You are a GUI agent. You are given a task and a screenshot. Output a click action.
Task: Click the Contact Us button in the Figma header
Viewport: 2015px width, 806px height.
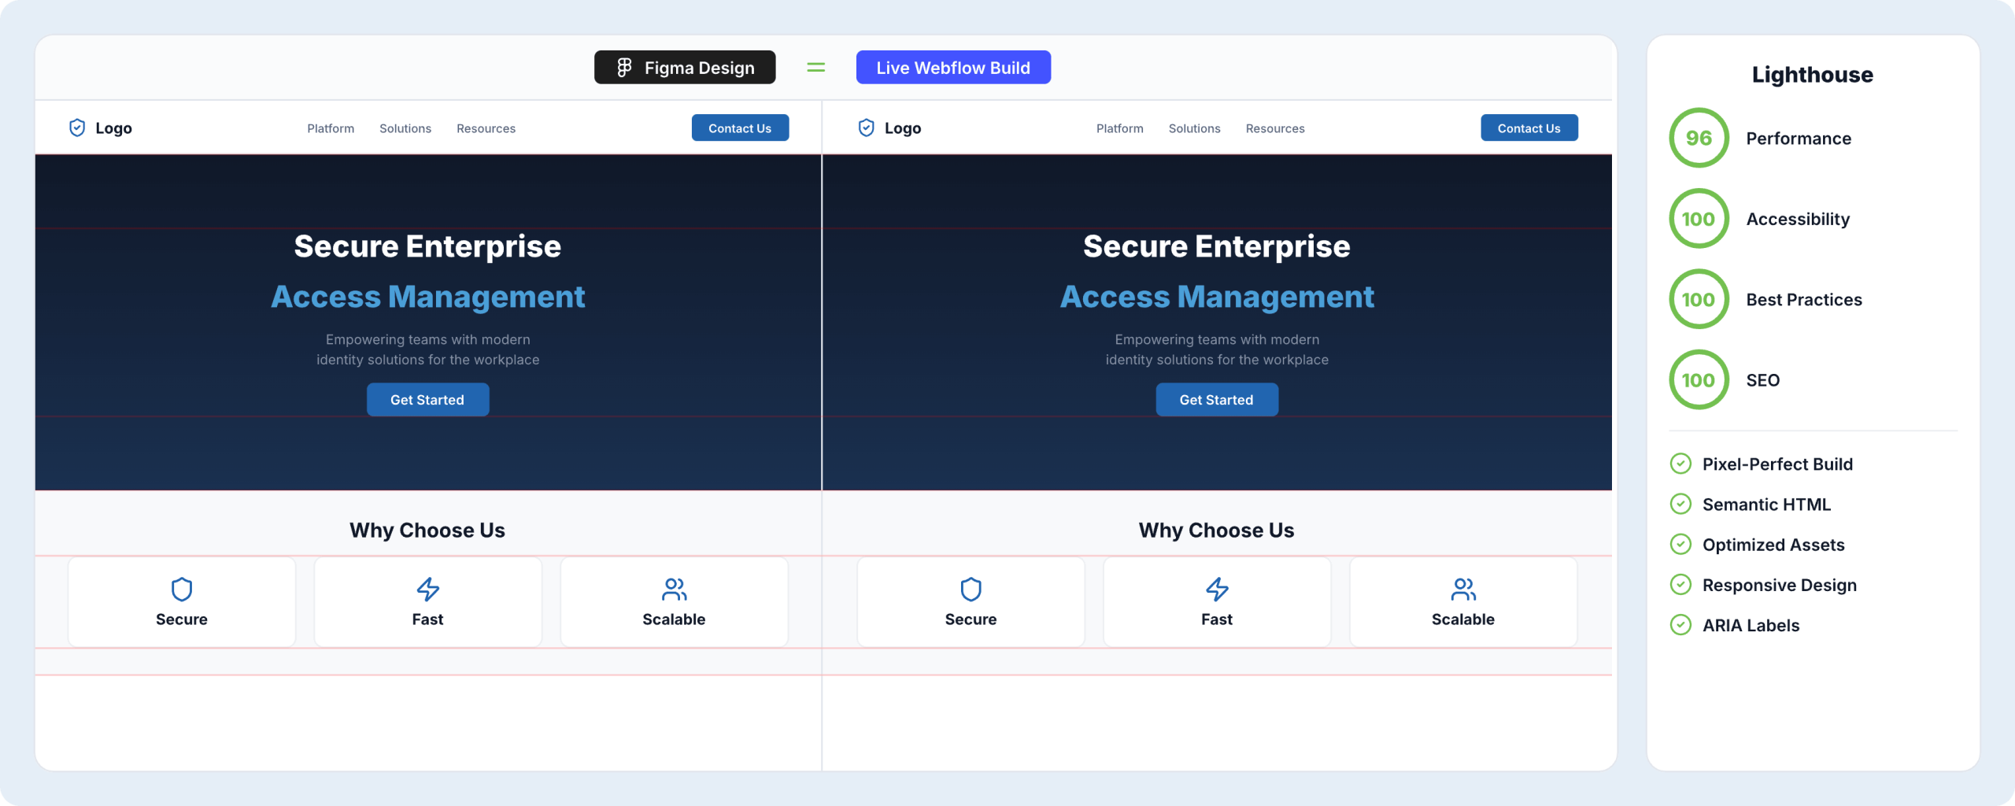740,128
